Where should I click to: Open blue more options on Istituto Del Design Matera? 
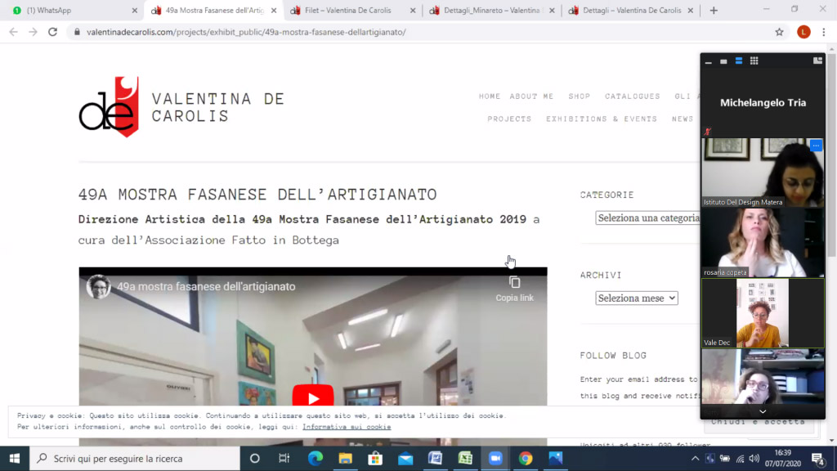816,146
